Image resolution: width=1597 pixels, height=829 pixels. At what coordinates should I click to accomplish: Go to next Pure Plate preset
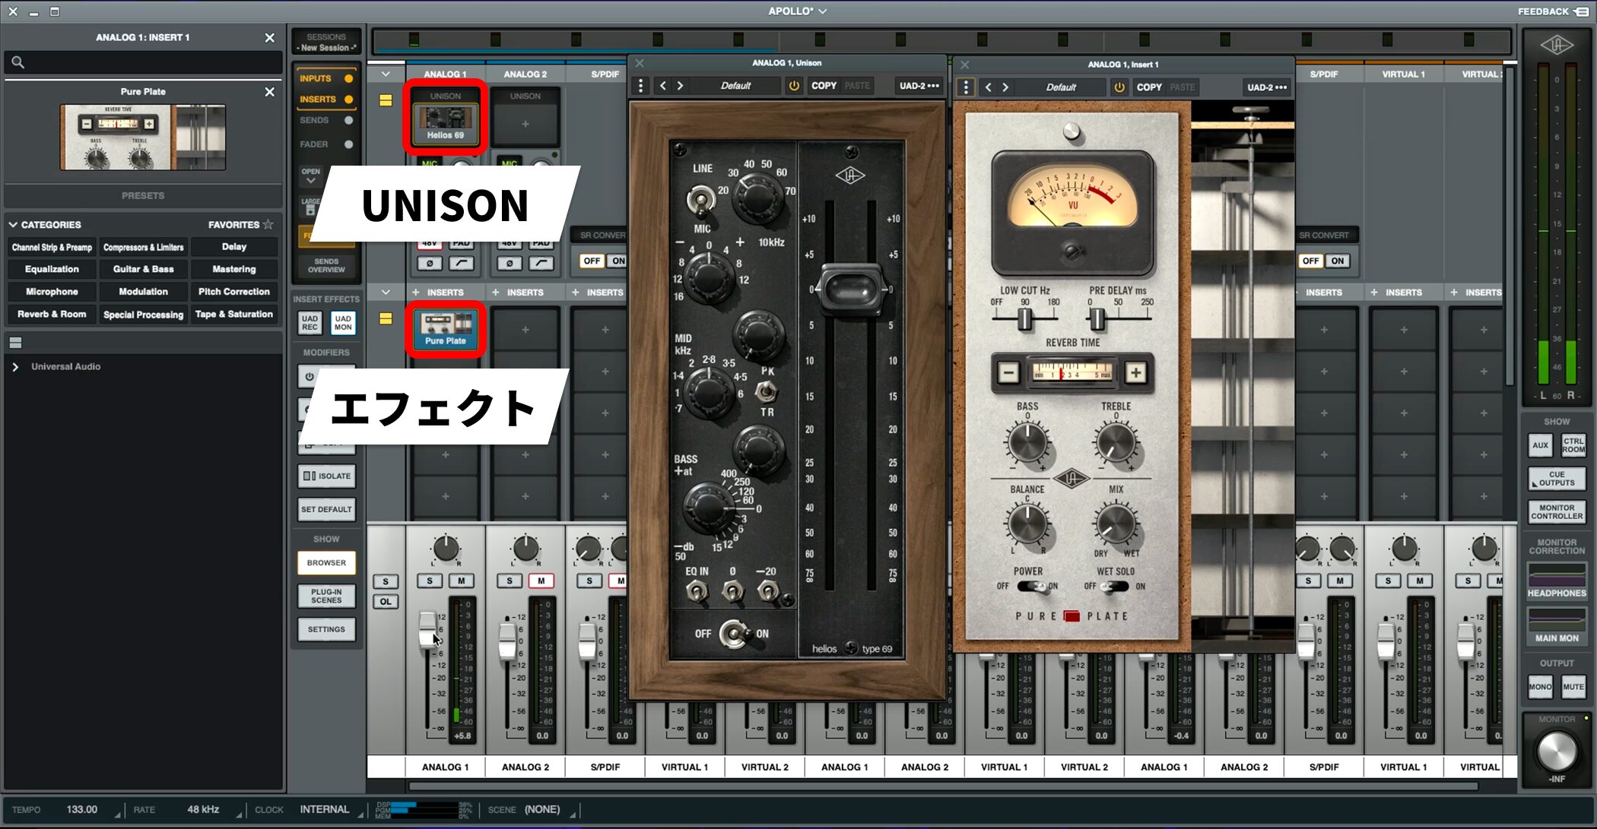tap(1005, 87)
